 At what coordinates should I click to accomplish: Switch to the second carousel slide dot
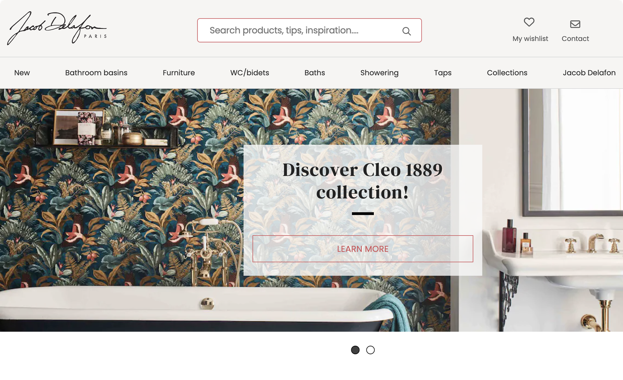point(370,350)
